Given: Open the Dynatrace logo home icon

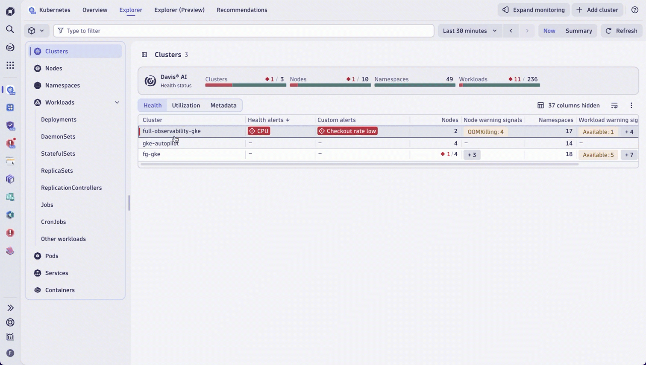Looking at the screenshot, I should [x=10, y=11].
